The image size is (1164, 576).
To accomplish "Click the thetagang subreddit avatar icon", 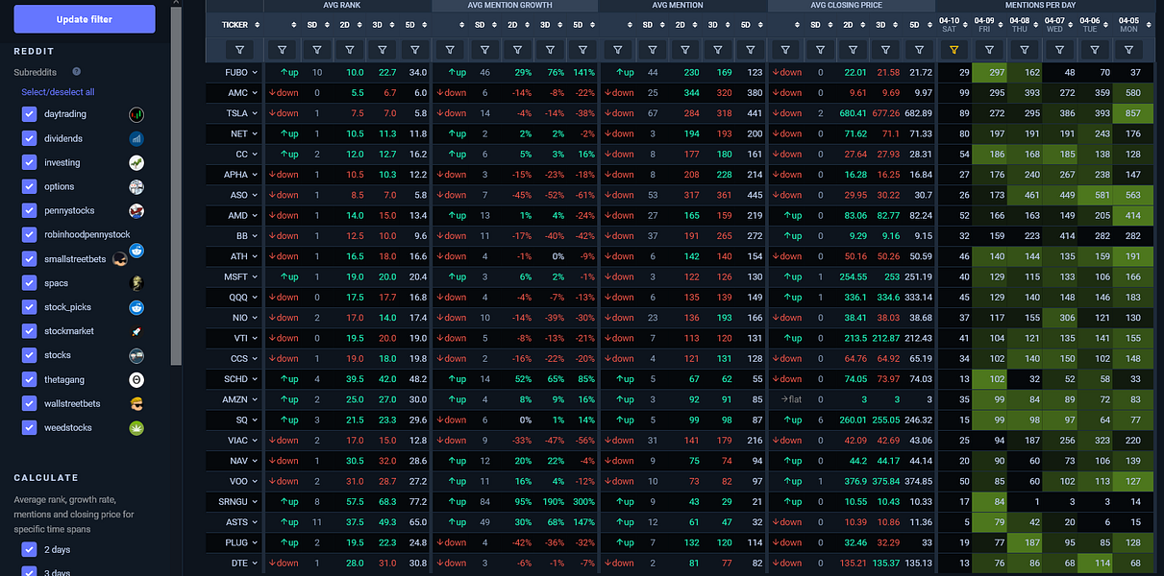I will 136,379.
